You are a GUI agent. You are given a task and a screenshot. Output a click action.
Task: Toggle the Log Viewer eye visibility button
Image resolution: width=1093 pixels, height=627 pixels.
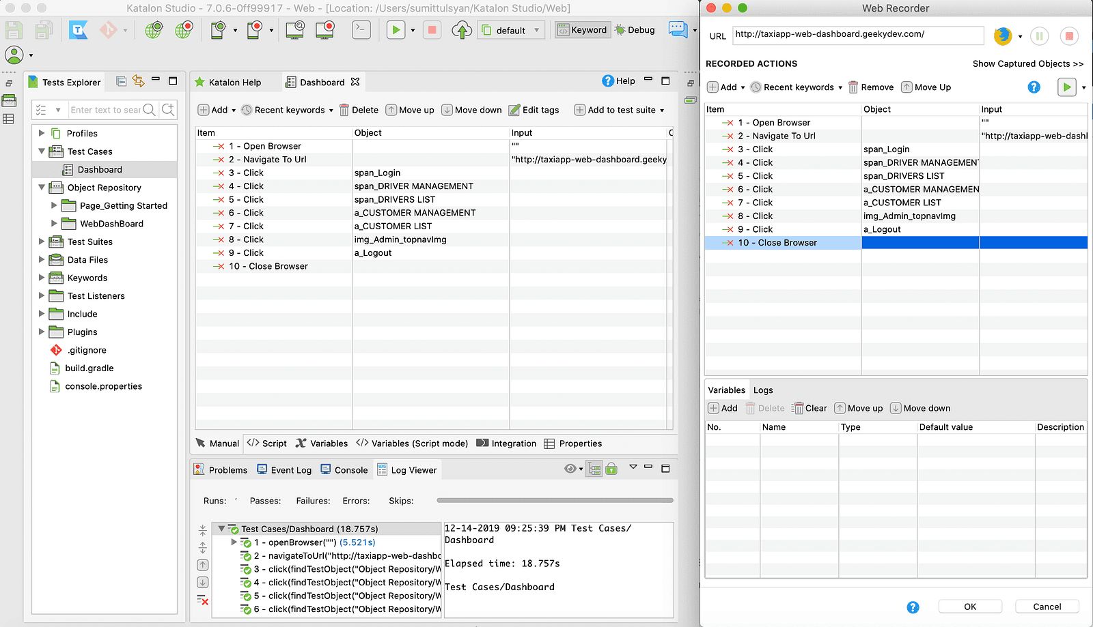click(x=570, y=469)
